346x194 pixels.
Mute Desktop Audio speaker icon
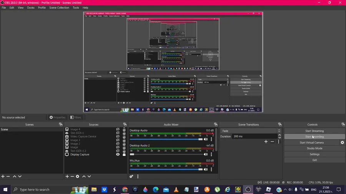point(206,139)
